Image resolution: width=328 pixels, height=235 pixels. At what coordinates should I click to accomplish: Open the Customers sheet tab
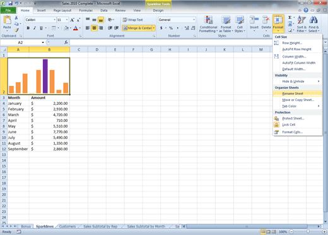pos(67,226)
